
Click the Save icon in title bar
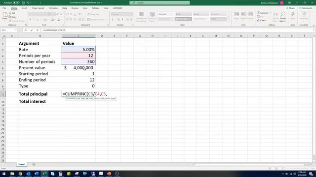pos(23,3)
